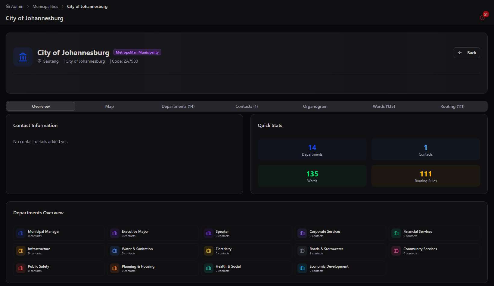Click the Corporate Services department icon
The width and height of the screenshot is (494, 286).
[302, 233]
